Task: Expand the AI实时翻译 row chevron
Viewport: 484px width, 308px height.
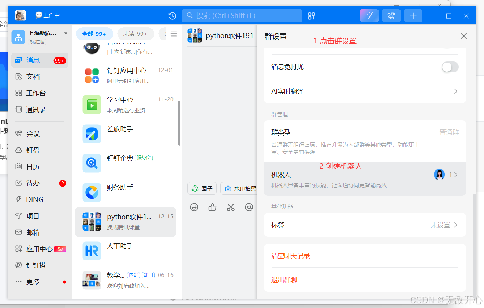Action: click(x=456, y=91)
